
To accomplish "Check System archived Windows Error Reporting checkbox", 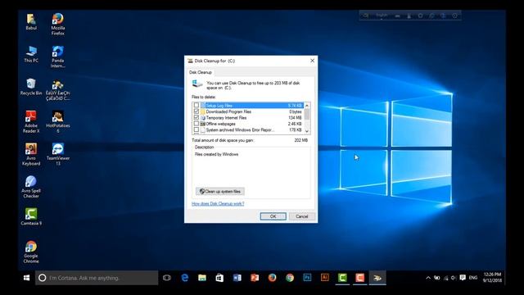I will coord(196,129).
